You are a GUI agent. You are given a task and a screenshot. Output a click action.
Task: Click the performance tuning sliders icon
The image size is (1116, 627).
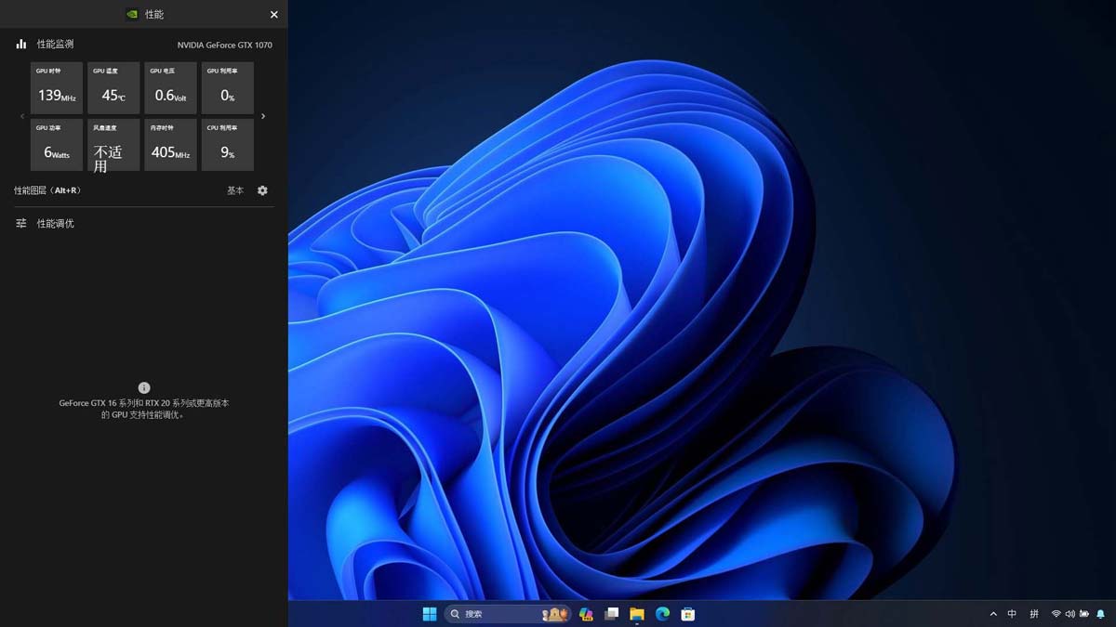coord(20,224)
